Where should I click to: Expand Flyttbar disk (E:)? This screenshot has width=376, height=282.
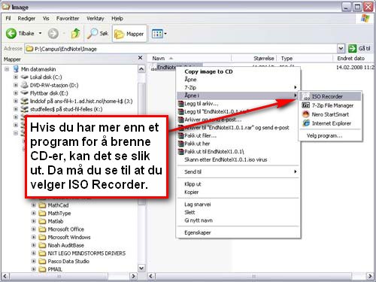16,93
